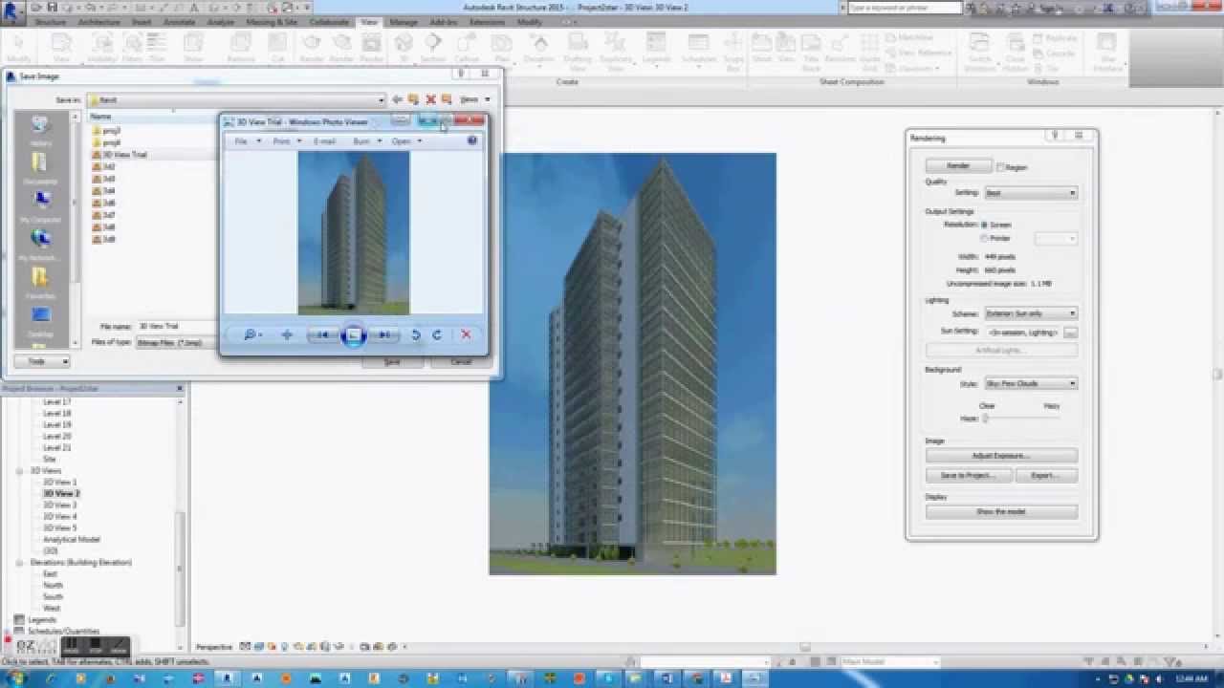Image resolution: width=1224 pixels, height=688 pixels.
Task: Enable the Region checkbox in the Rendering panel
Action: coord(1000,165)
